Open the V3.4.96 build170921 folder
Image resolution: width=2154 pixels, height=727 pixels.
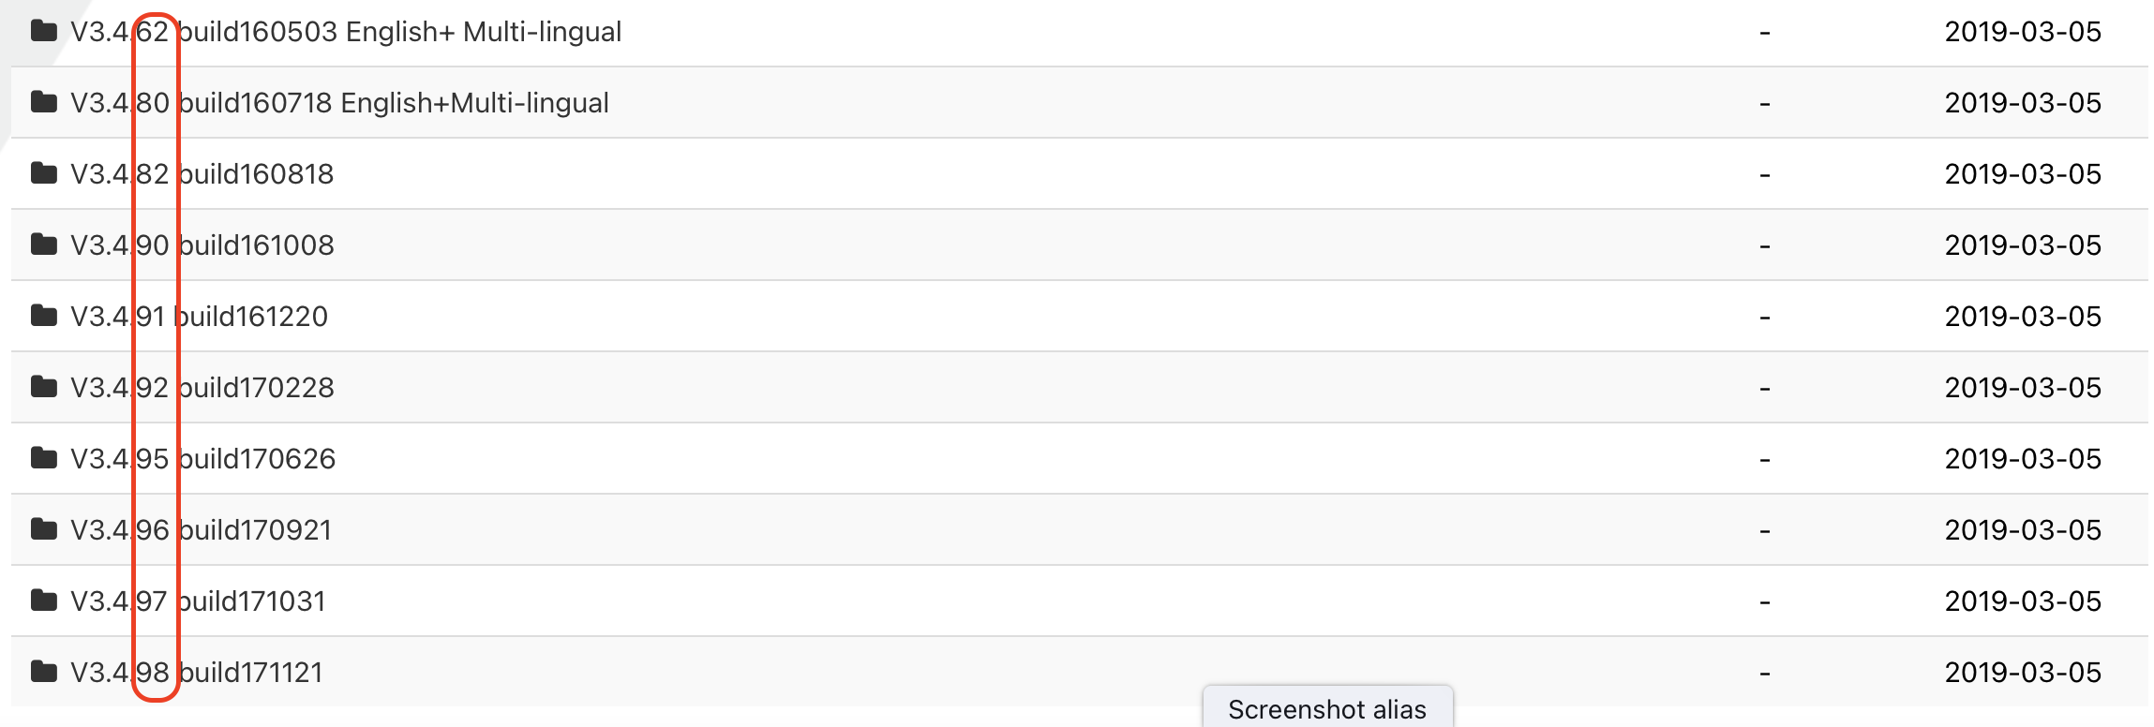tap(203, 529)
